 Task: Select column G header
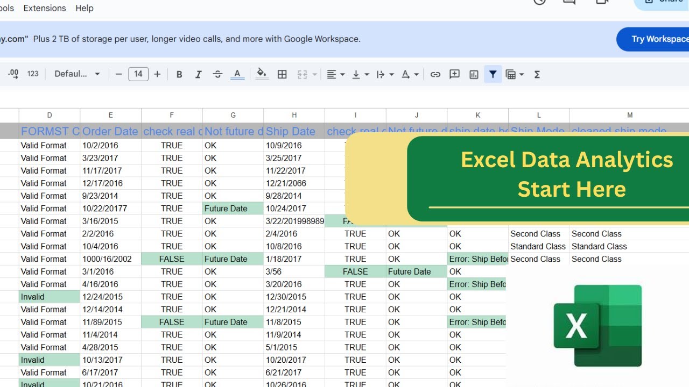(233, 115)
